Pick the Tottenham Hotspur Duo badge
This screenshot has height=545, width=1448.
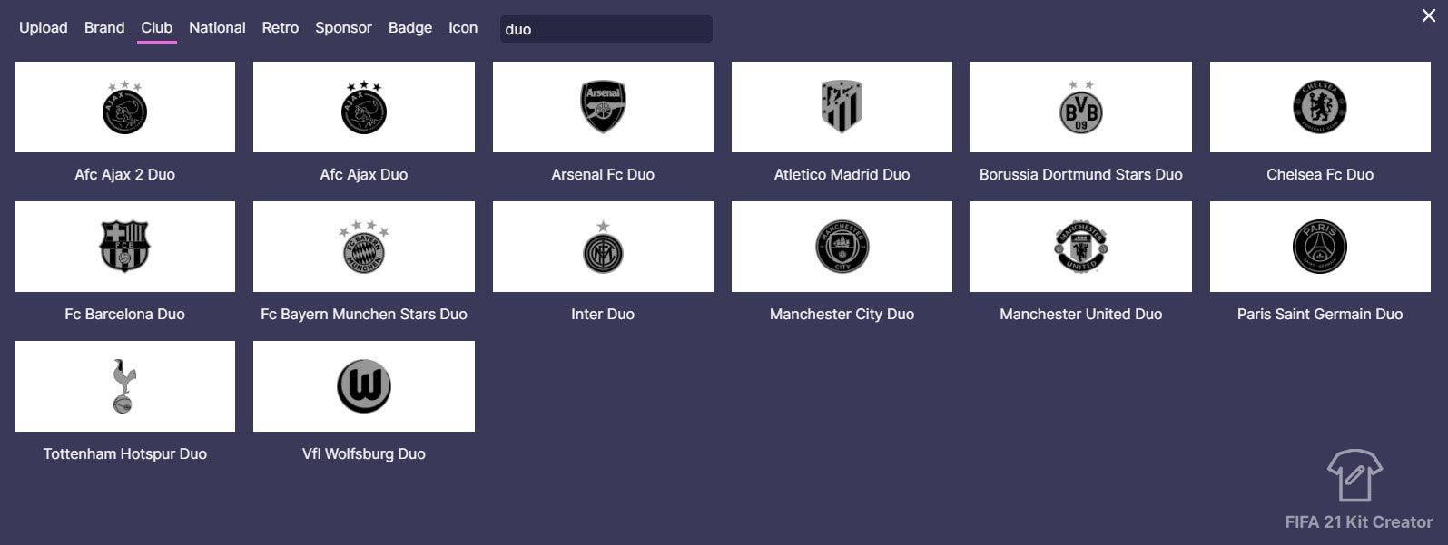124,385
